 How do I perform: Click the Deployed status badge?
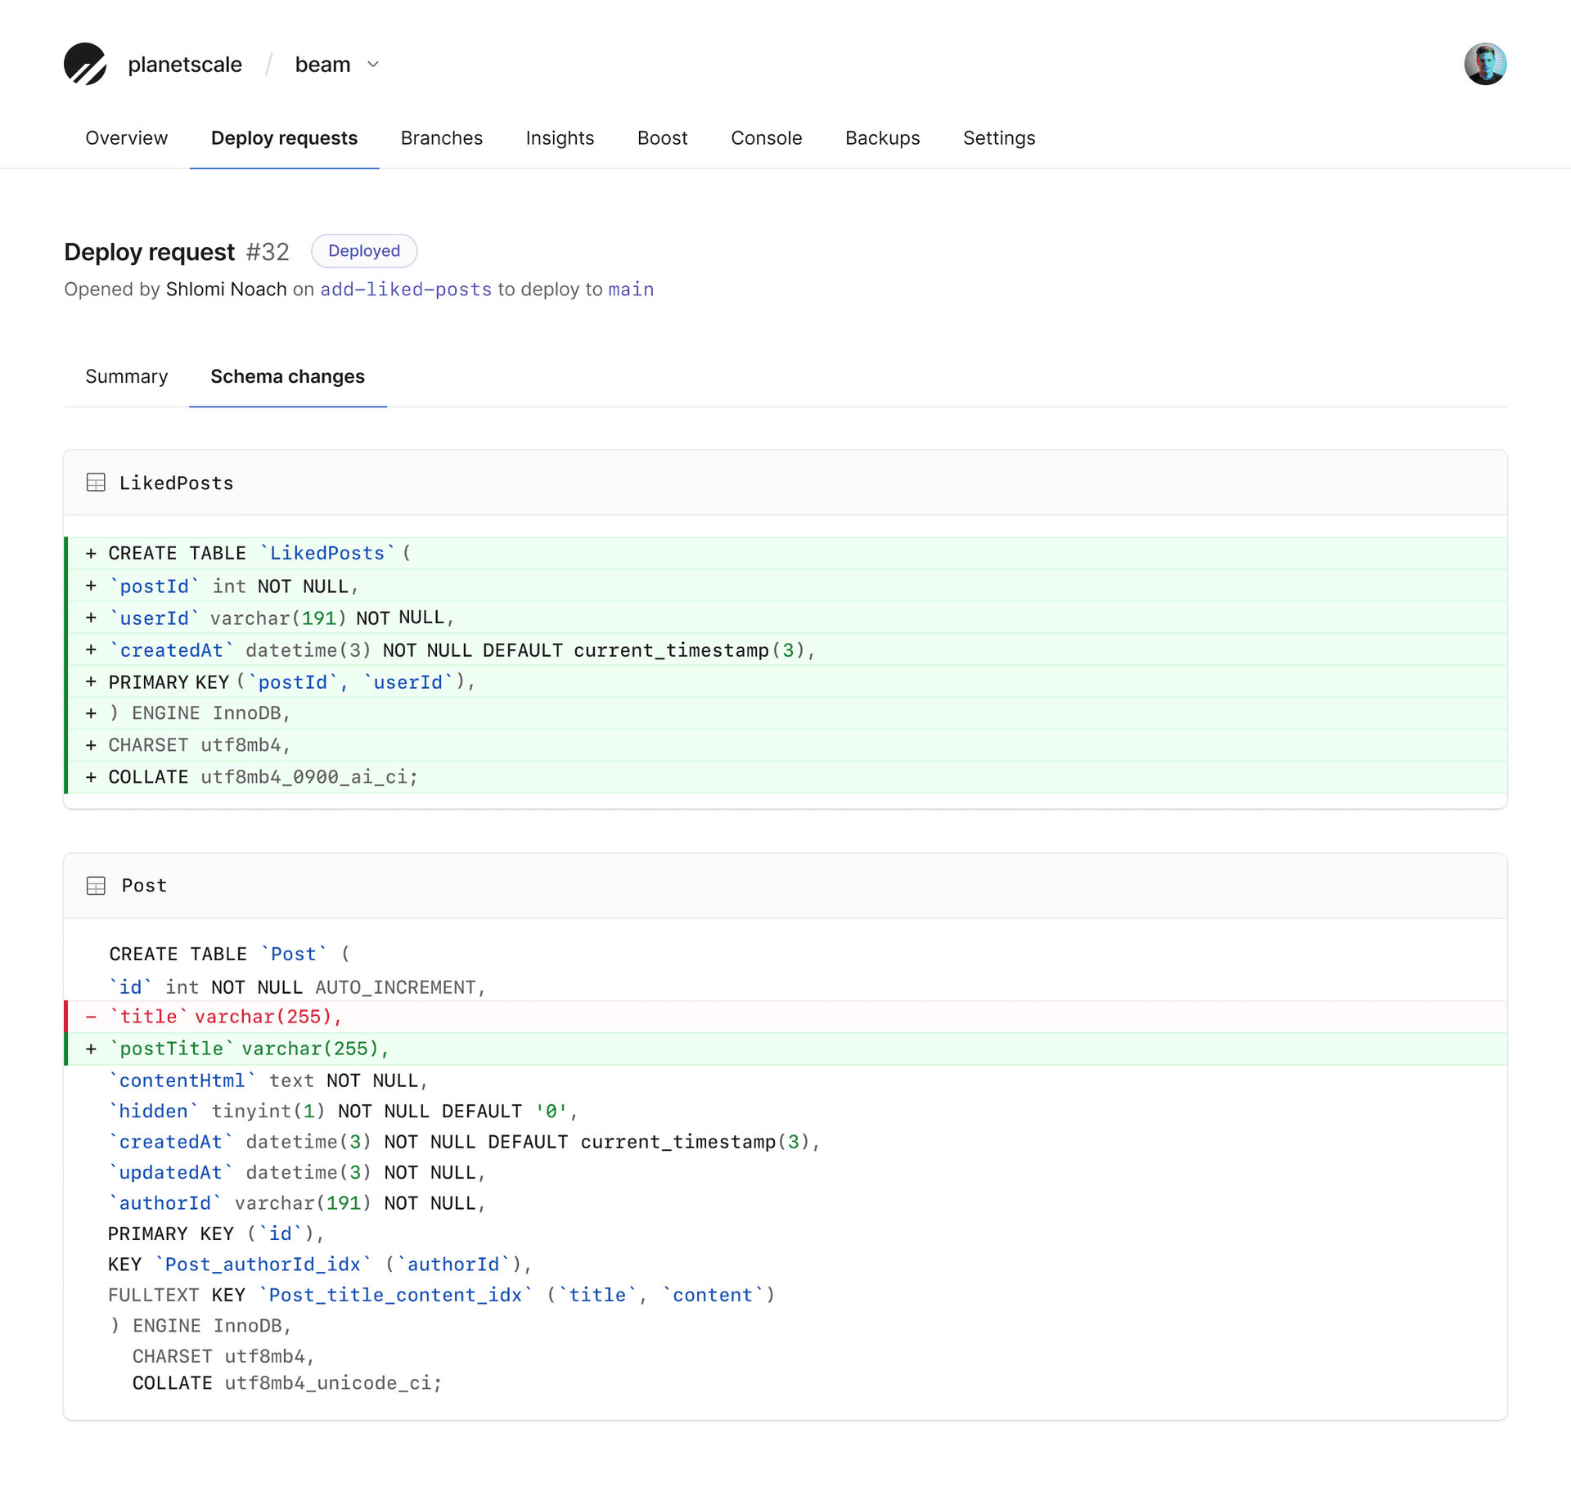[363, 250]
